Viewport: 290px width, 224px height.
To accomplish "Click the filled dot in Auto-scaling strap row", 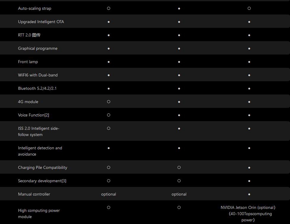I will point(179,8).
